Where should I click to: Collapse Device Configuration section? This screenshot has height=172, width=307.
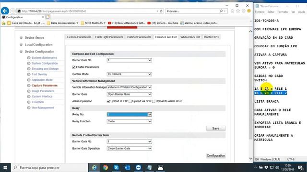[39, 52]
